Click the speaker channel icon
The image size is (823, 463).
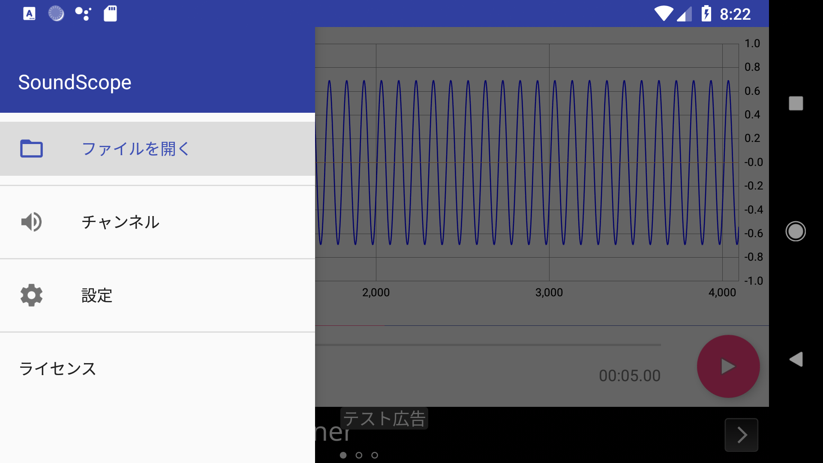pos(31,222)
